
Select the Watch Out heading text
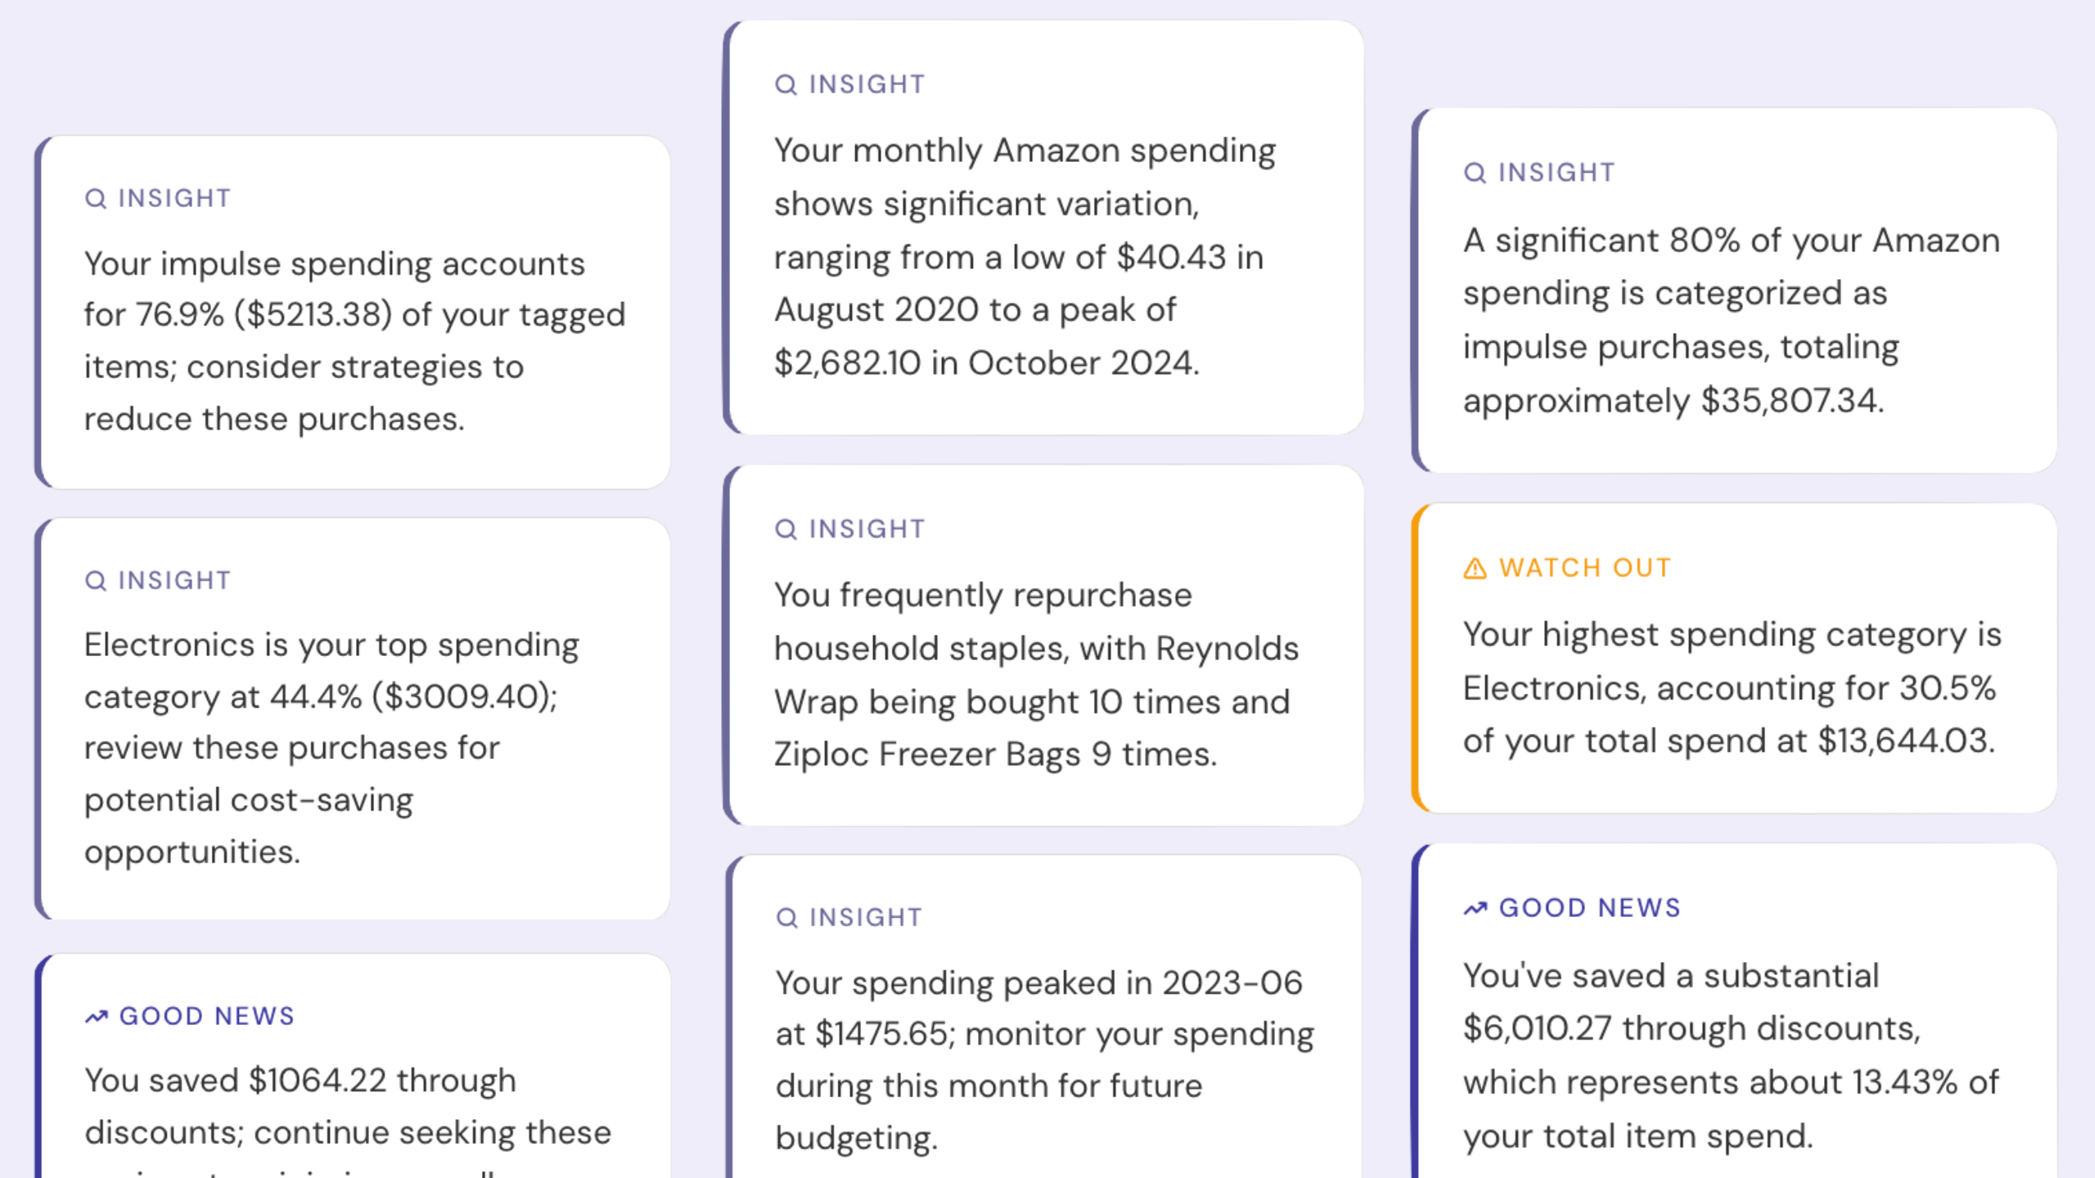[x=1585, y=568]
